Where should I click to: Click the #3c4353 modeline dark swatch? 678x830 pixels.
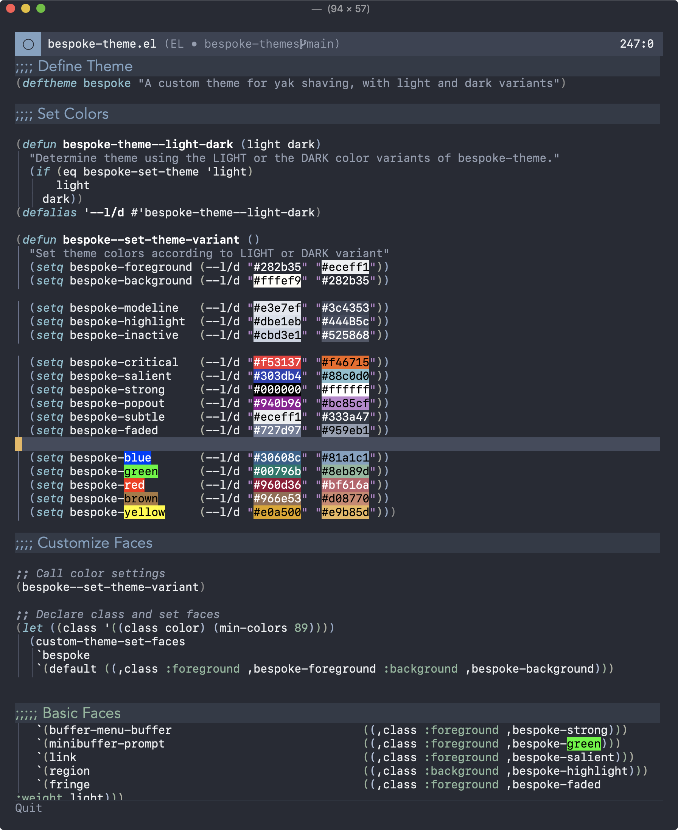345,308
